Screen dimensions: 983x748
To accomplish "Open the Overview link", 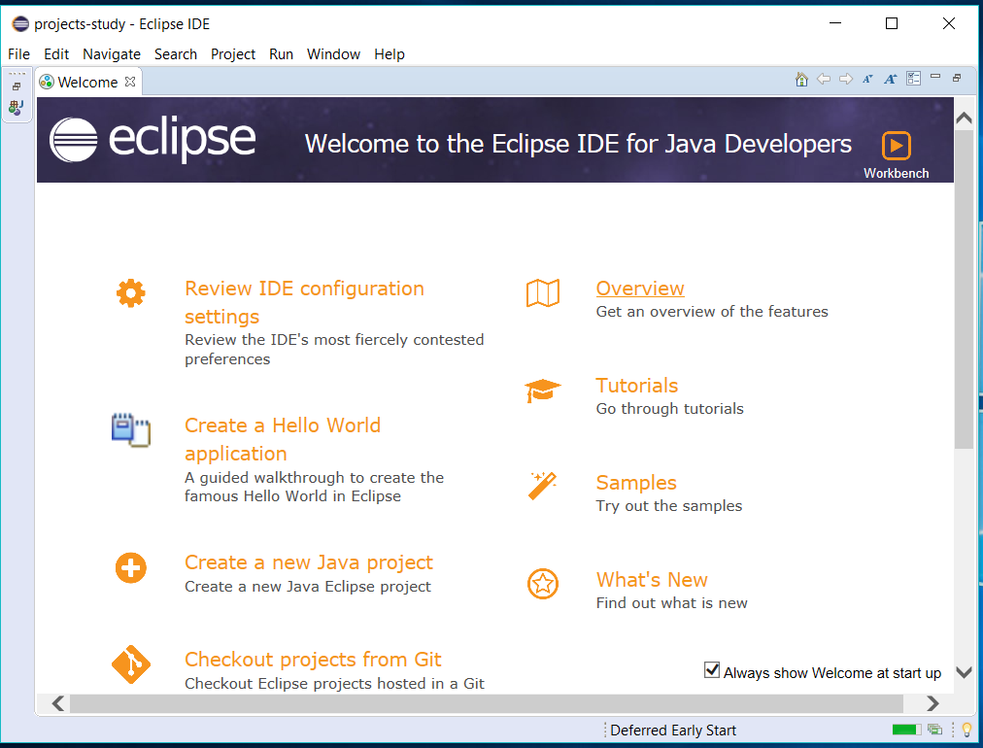I will 640,289.
